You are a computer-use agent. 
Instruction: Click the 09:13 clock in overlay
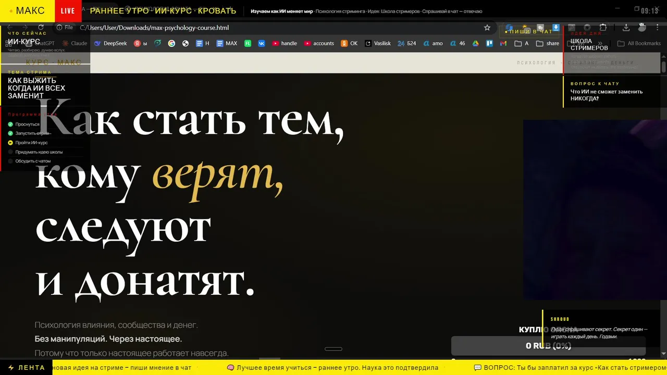[x=650, y=11]
